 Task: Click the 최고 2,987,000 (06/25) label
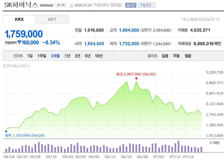pyautogui.click(x=136, y=74)
